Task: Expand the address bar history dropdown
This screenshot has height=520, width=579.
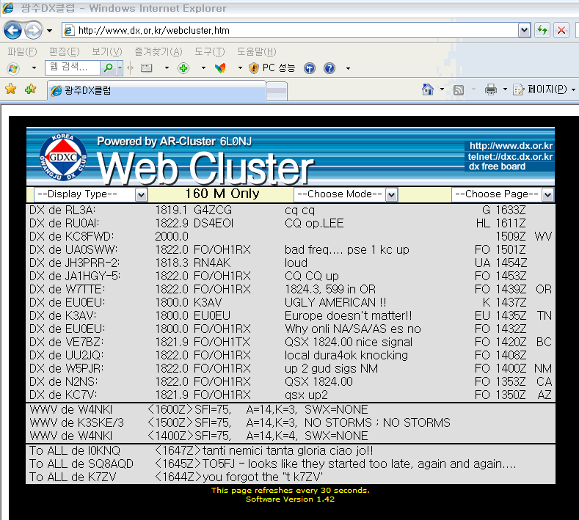Action: pos(525,30)
